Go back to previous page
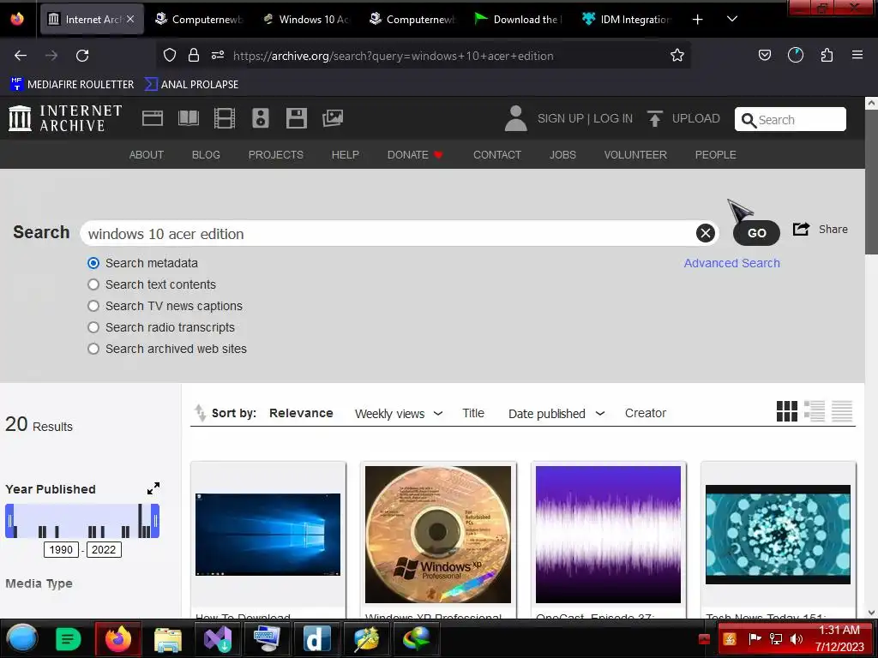The width and height of the screenshot is (878, 658). coord(21,56)
